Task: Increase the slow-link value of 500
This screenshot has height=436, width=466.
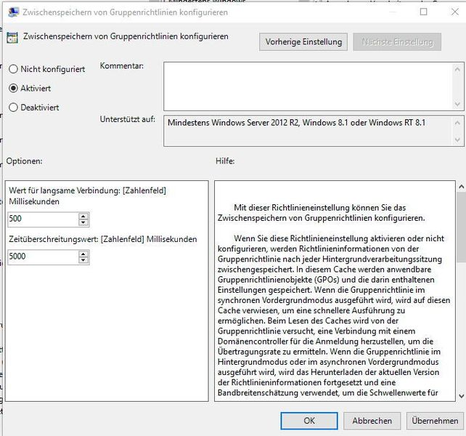Action: coord(83,216)
